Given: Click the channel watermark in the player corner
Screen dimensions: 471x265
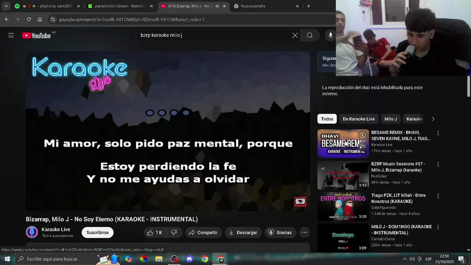Looking at the screenshot, I should pyautogui.click(x=300, y=201).
